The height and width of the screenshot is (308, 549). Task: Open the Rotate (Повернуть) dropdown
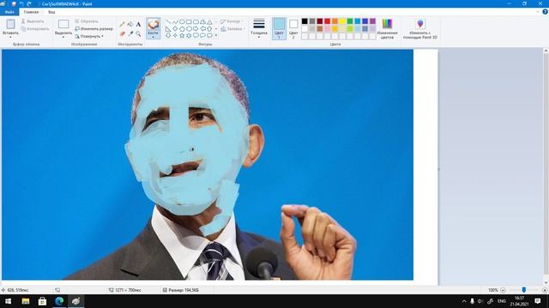[x=89, y=36]
